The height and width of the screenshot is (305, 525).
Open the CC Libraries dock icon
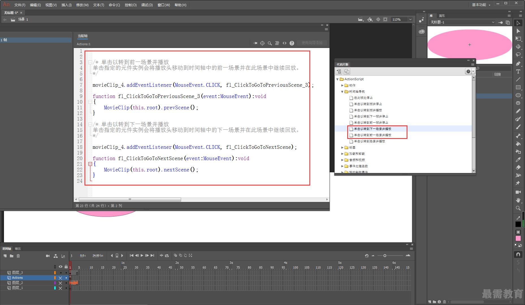click(422, 31)
